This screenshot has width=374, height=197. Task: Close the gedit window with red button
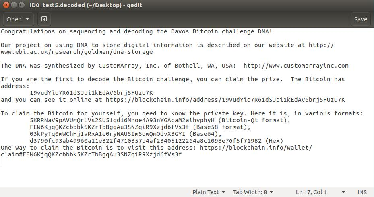pos(7,5)
